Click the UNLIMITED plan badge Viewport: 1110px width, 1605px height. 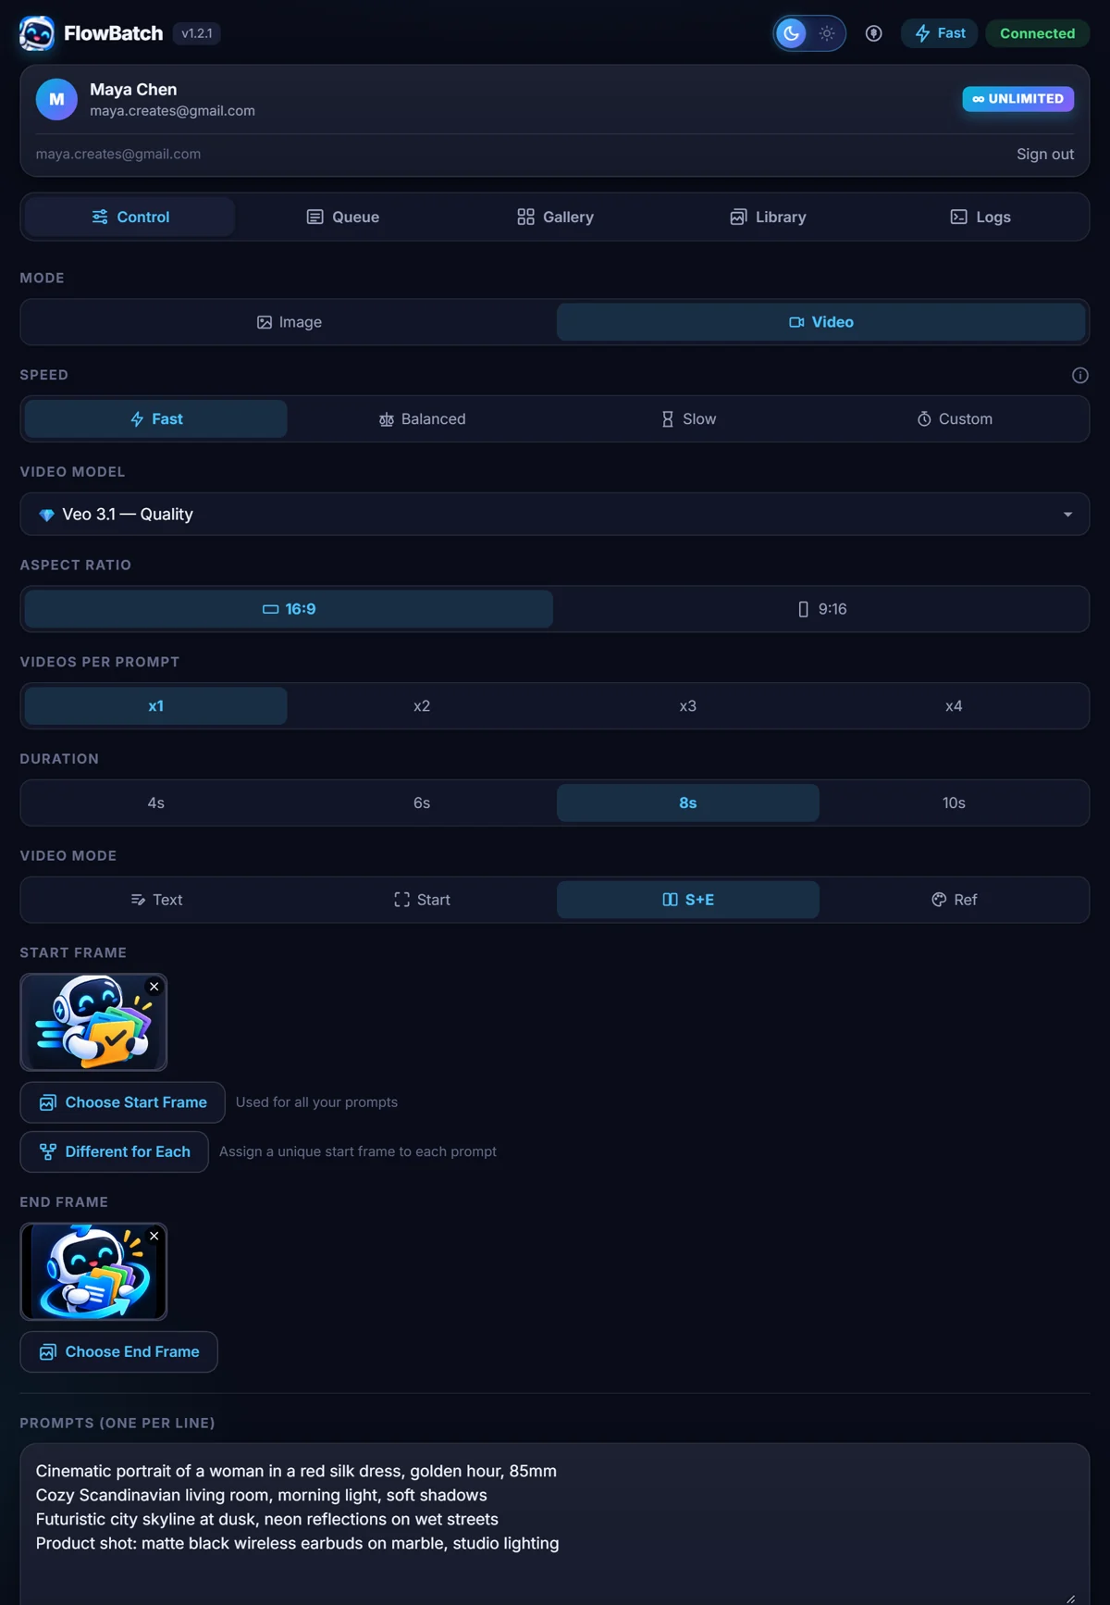pos(1017,99)
